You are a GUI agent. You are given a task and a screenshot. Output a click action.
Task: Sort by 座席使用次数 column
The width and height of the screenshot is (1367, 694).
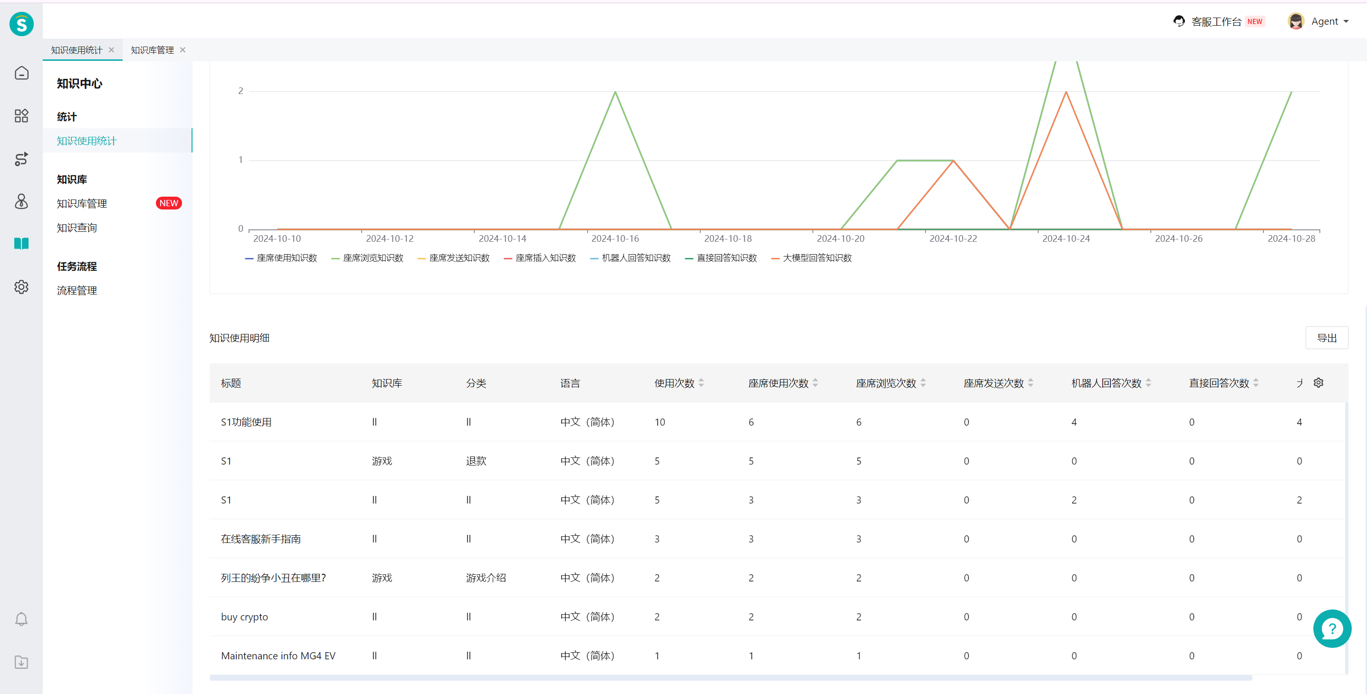pyautogui.click(x=815, y=383)
